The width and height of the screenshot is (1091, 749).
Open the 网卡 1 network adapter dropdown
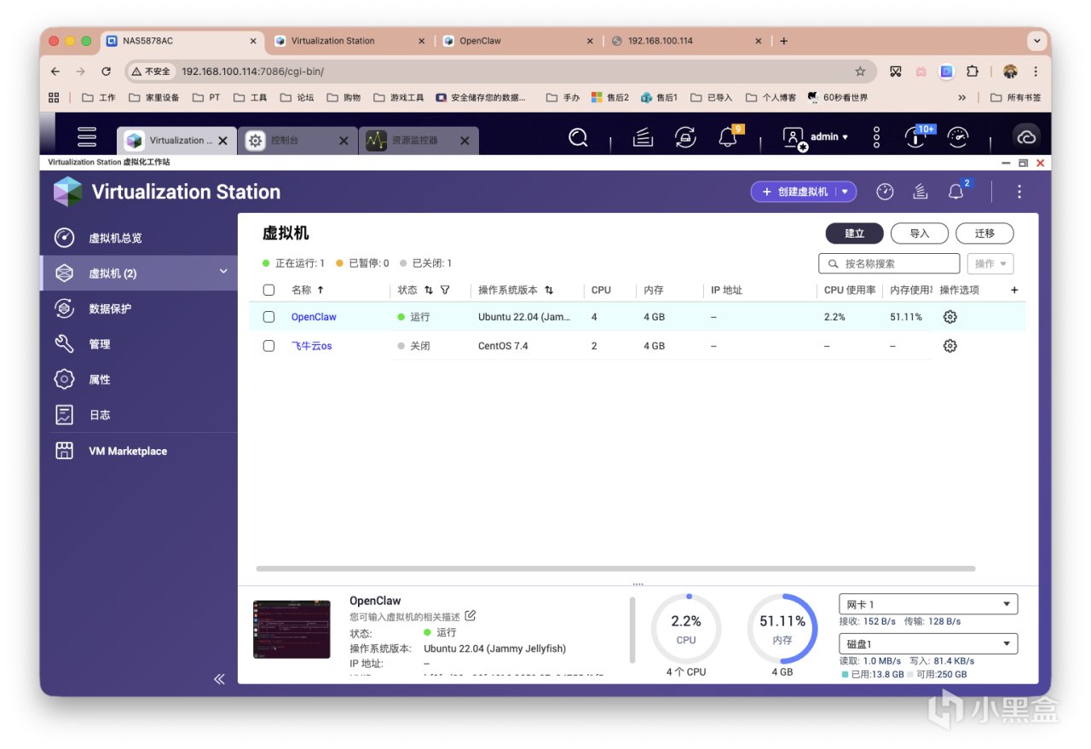pyautogui.click(x=928, y=604)
